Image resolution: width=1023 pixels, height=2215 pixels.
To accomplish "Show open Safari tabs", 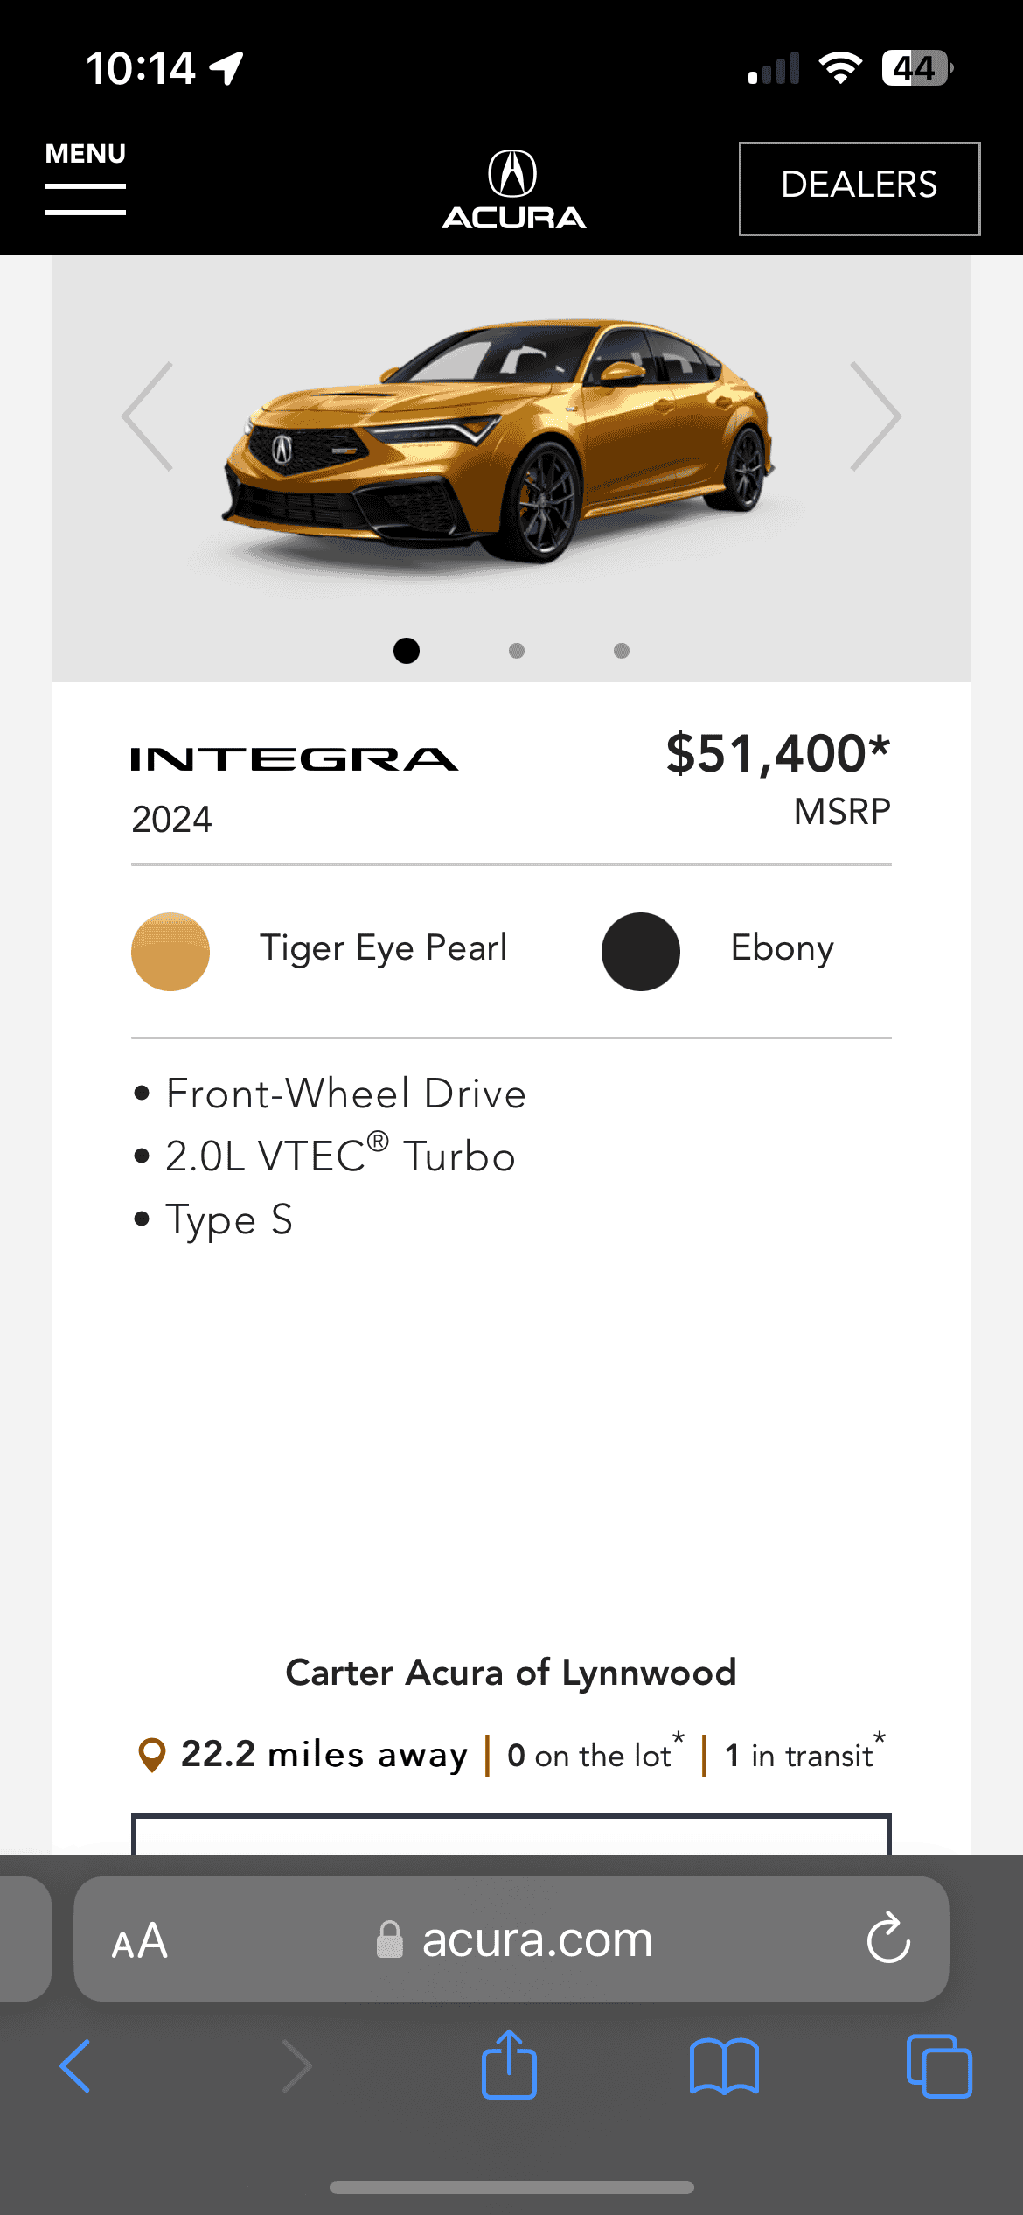I will (x=939, y=2066).
